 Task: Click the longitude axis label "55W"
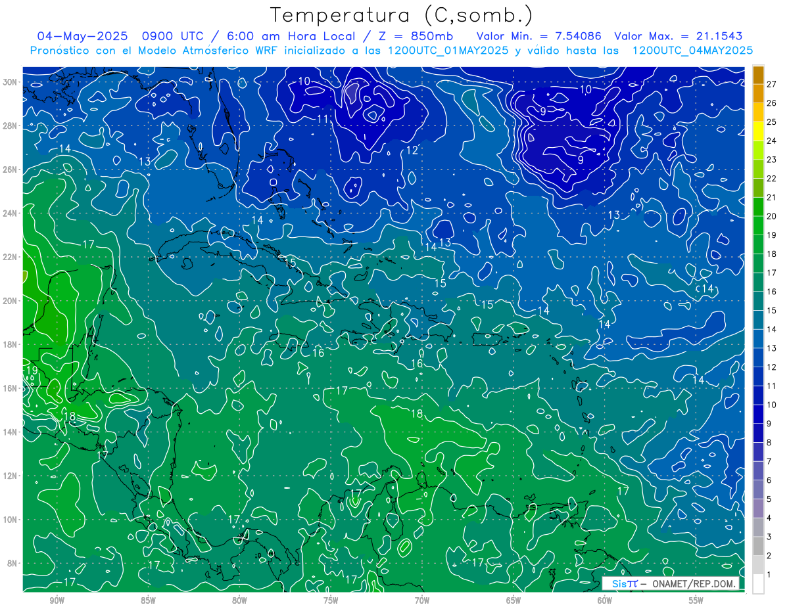tap(696, 600)
